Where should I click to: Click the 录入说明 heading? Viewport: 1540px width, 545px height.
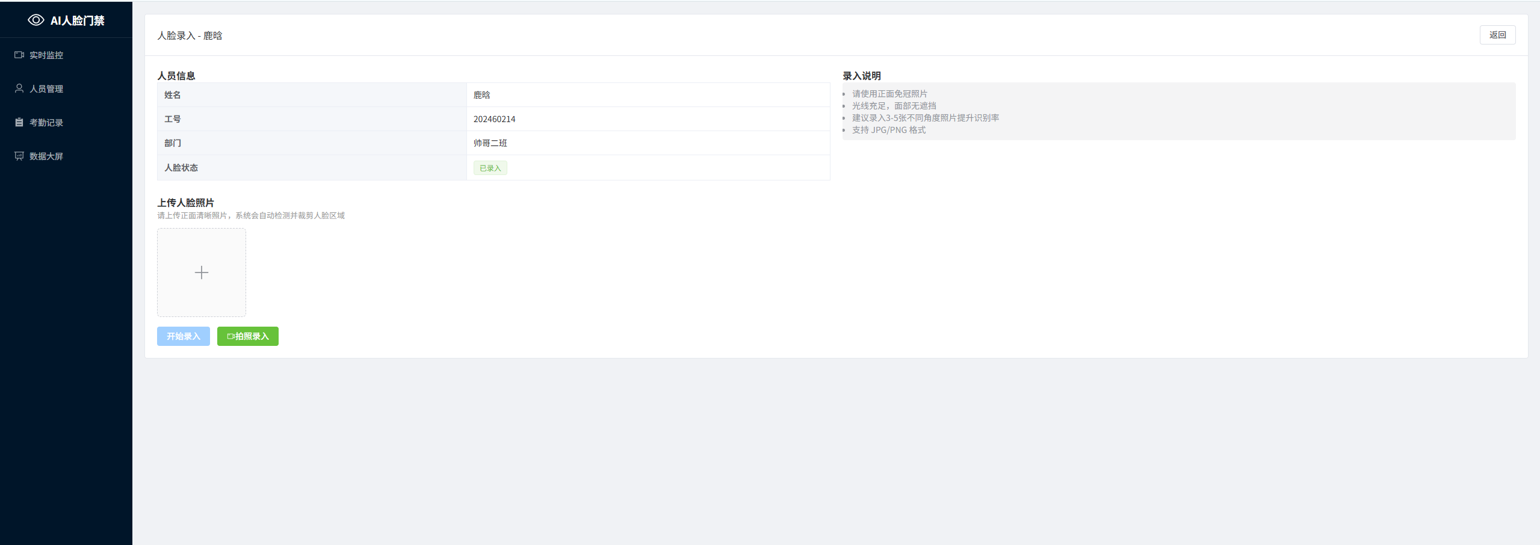862,76
